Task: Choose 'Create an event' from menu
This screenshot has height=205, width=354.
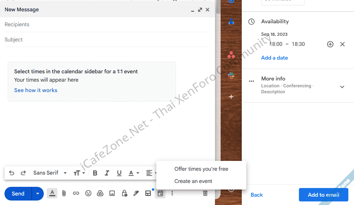Action: tap(193, 181)
